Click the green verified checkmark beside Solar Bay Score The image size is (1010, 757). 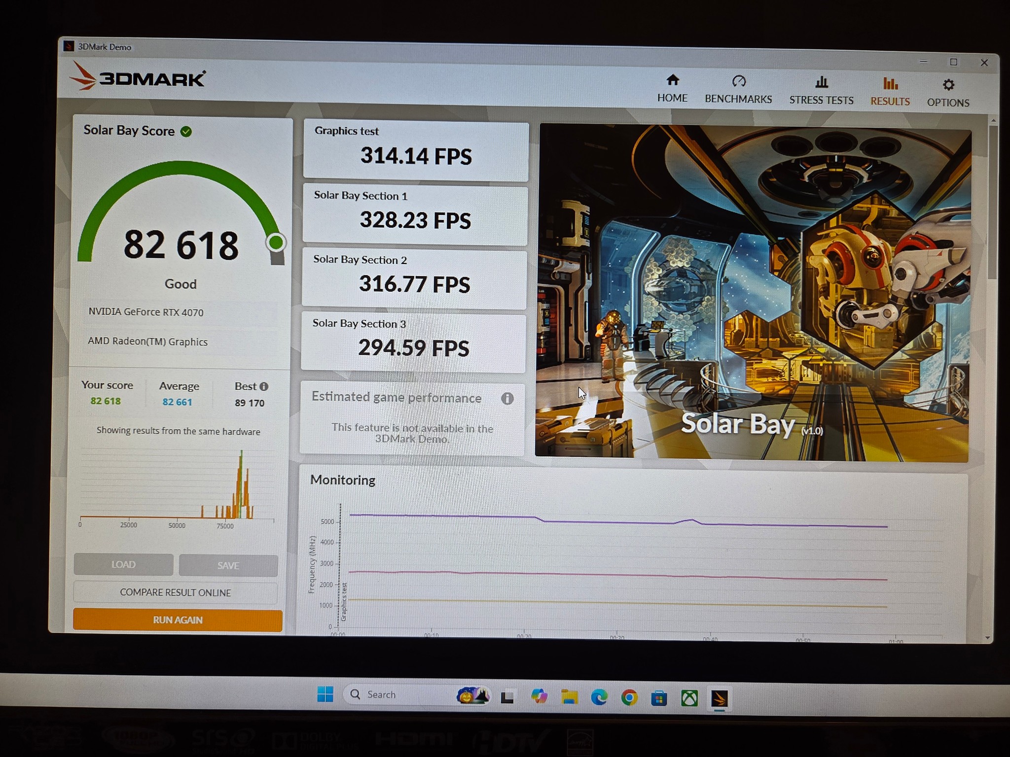(x=186, y=132)
